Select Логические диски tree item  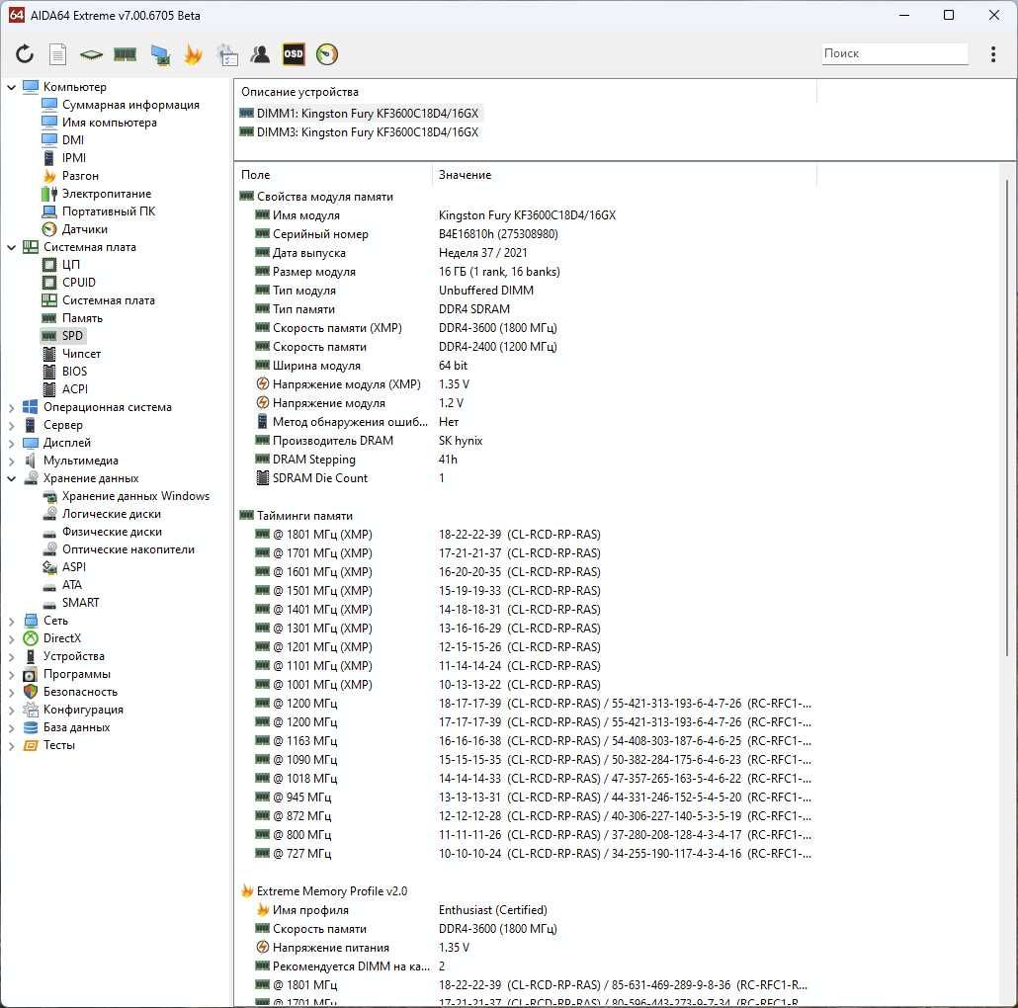click(111, 514)
